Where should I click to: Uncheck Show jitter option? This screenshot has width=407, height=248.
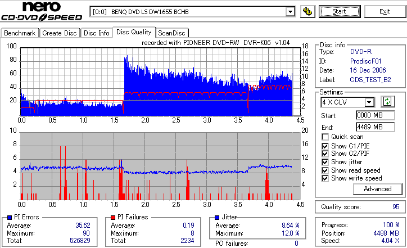point(325,162)
